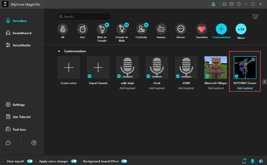This screenshot has width=267, height=165.
Task: Select the Games voices category icon
Action: tap(161, 29)
